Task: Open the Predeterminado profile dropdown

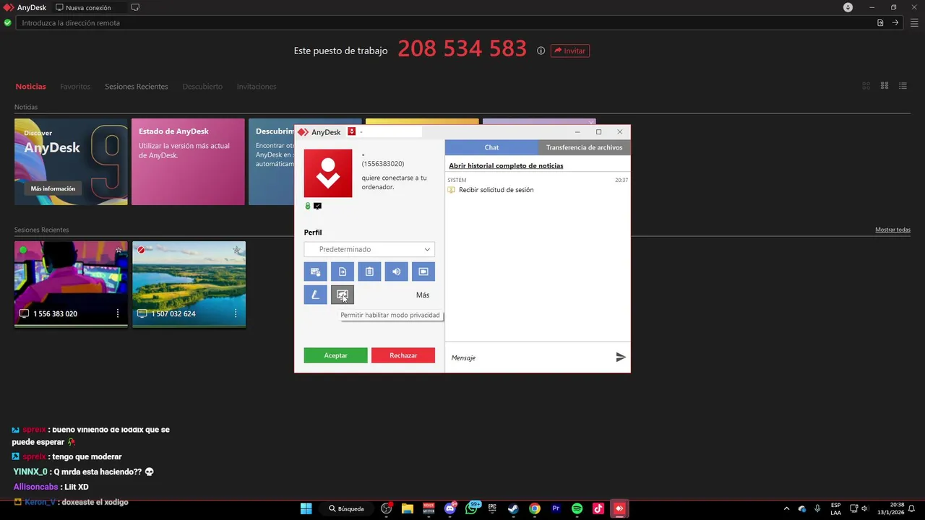Action: (x=369, y=249)
